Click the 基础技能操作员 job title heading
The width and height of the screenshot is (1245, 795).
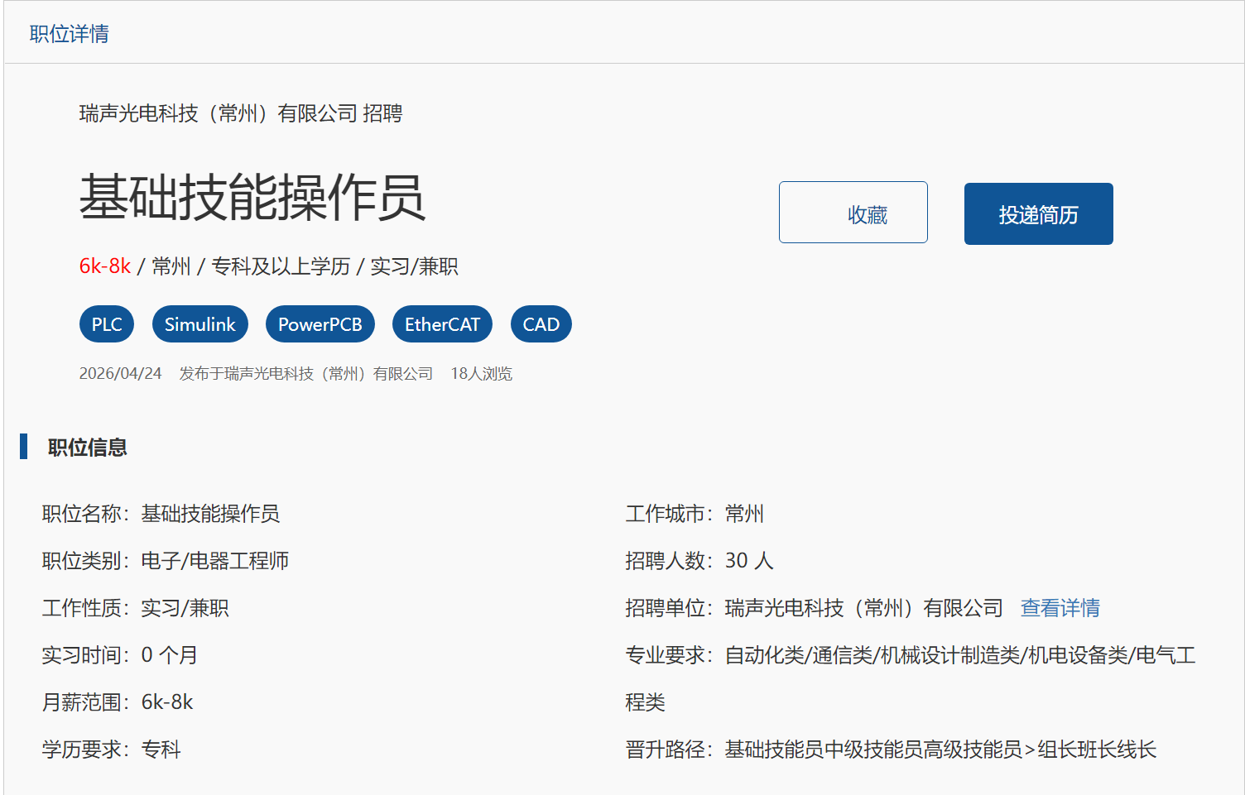pyautogui.click(x=252, y=199)
